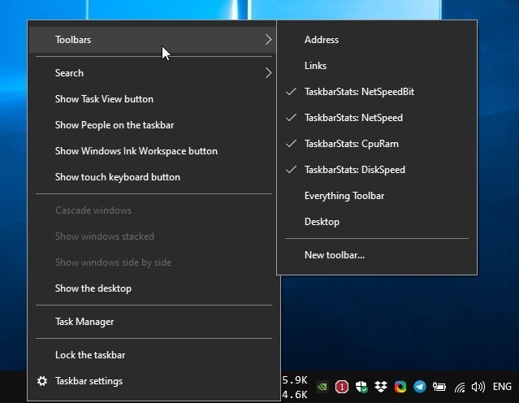Toggle off TaskbarStats: DiskSpeed toolbar

tap(354, 170)
